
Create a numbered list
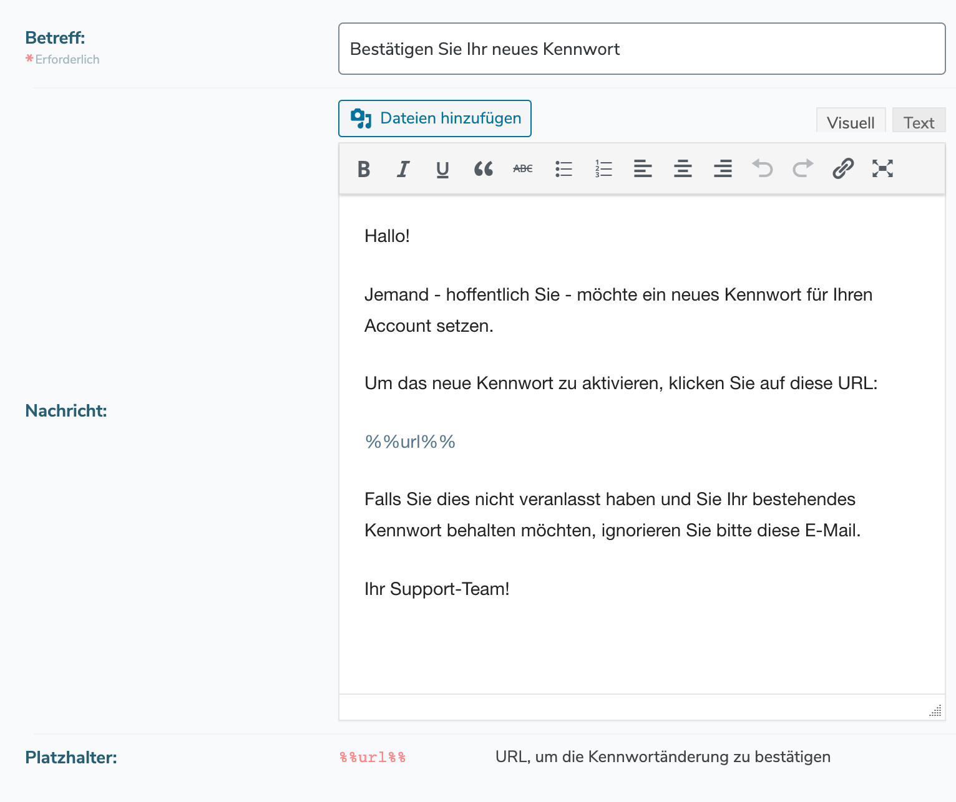pos(603,168)
